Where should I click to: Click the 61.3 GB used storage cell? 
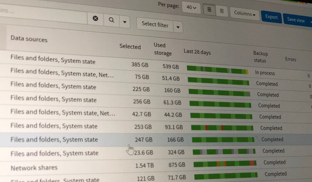[172, 103]
